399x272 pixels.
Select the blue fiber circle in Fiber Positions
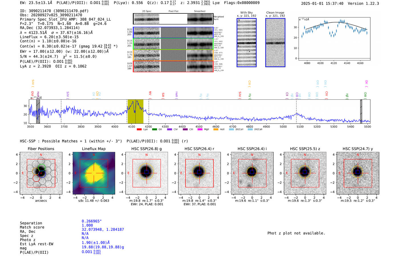42,174
